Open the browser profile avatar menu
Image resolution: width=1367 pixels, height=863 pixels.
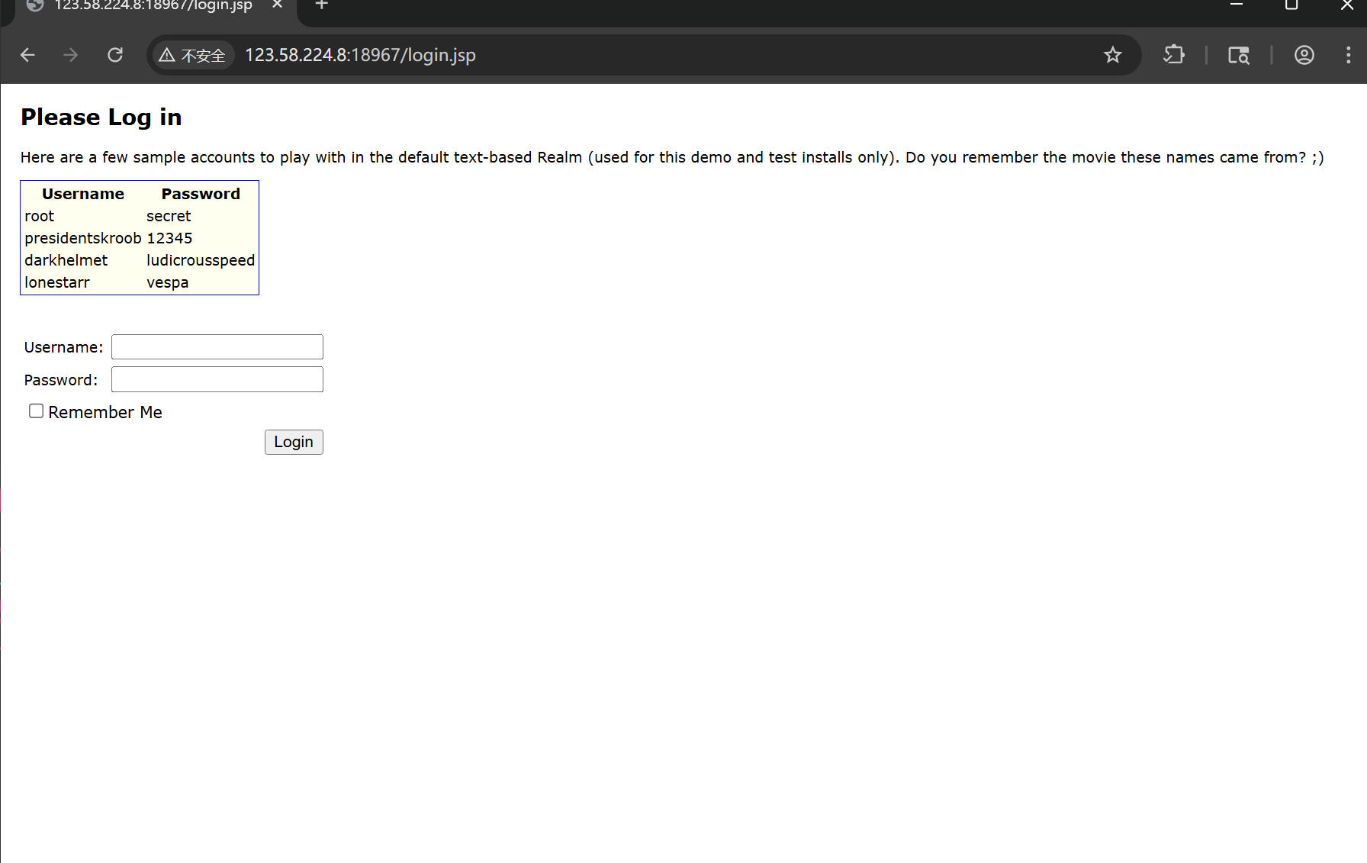1304,55
